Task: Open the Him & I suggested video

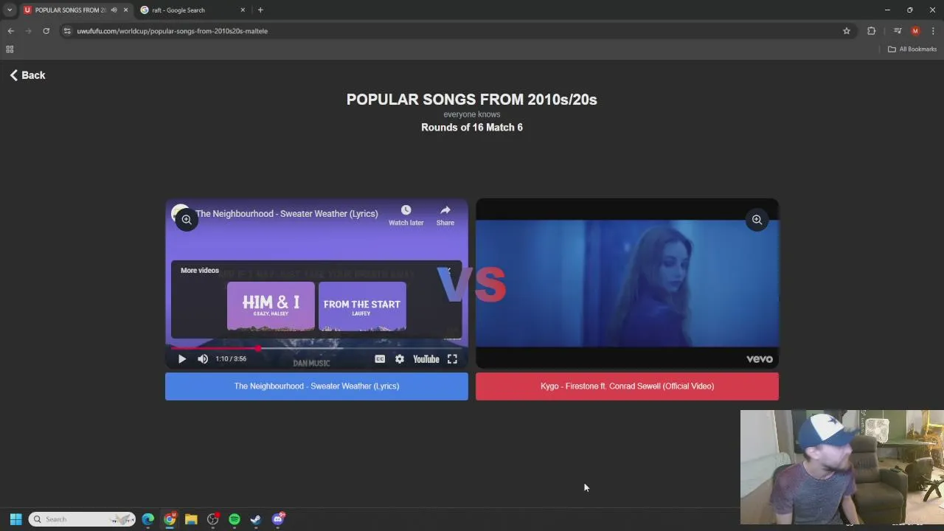Action: coord(271,306)
